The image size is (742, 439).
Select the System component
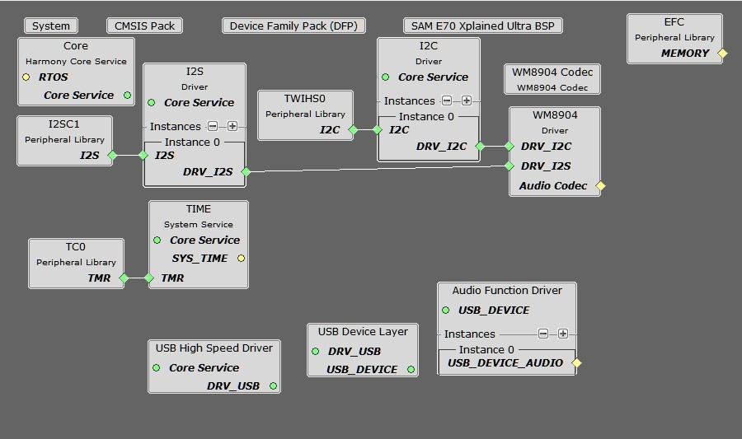[x=51, y=26]
